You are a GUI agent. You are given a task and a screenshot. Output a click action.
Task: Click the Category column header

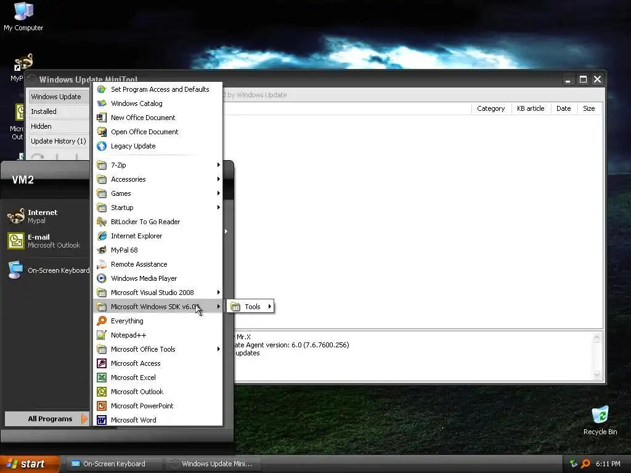tap(491, 108)
